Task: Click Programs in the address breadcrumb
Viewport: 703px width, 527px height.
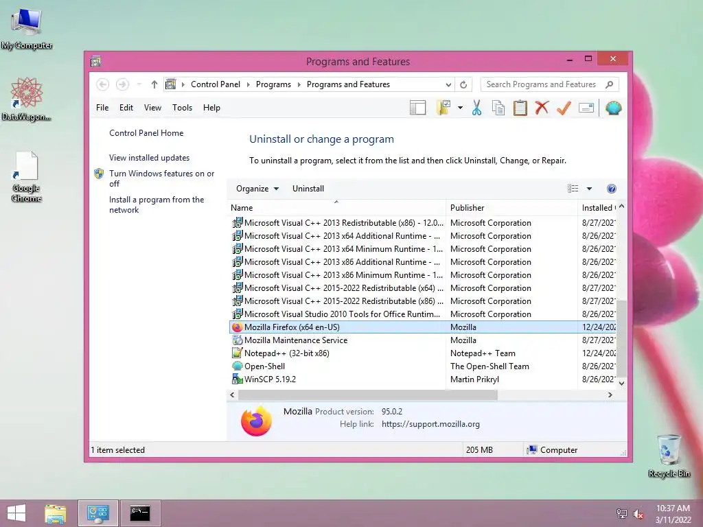Action: [273, 84]
